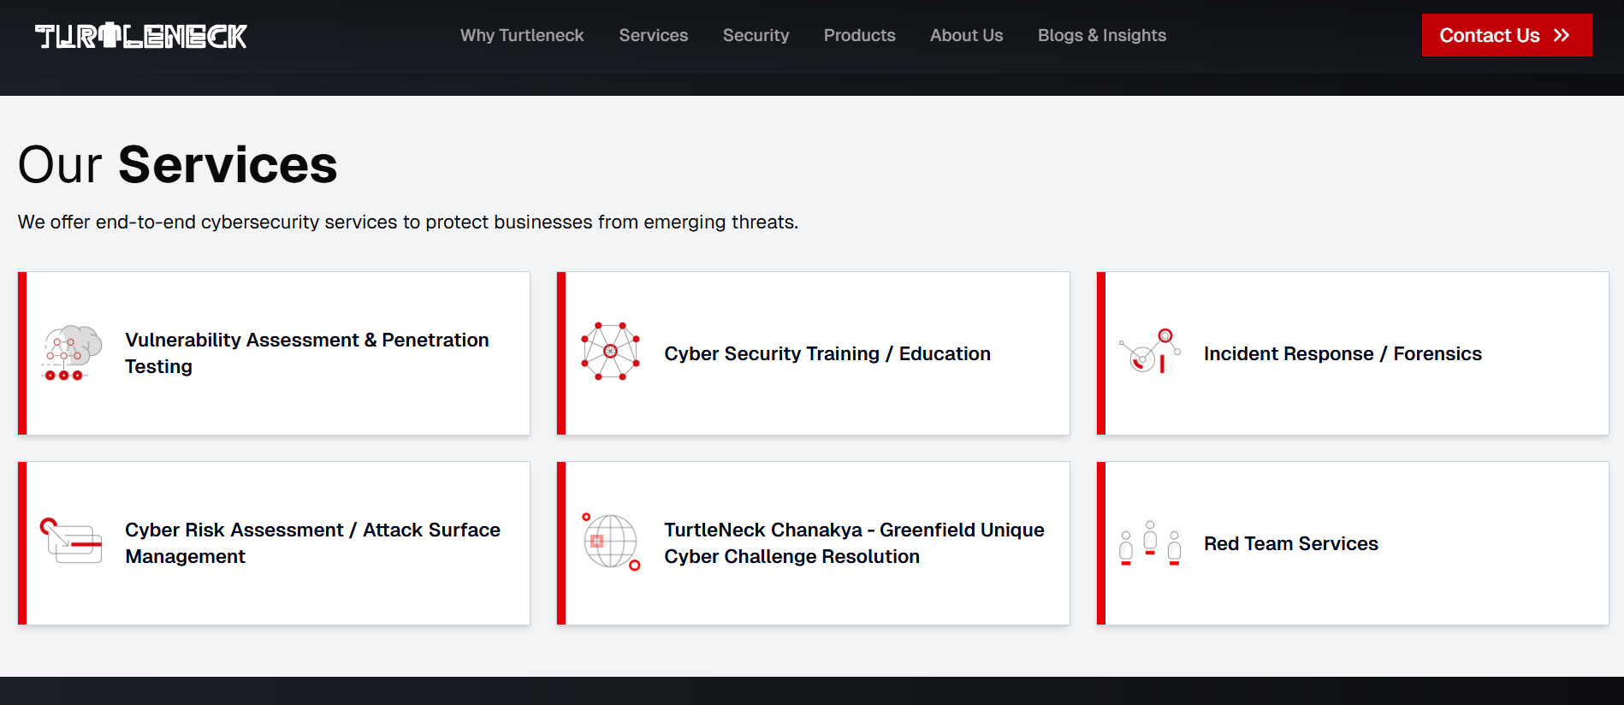Viewport: 1624px width, 705px height.
Task: Click the Cyber Risk Assessment card icon
Action: [72, 541]
